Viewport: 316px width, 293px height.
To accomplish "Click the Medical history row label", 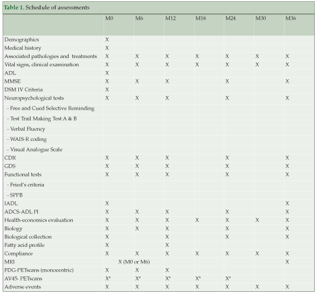I will (22, 48).
